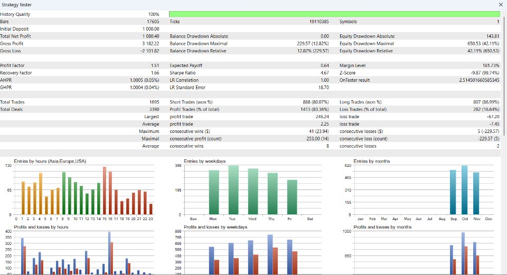The image size is (507, 275).
Task: Select the Ticks value 19110385
Action: click(x=319, y=22)
